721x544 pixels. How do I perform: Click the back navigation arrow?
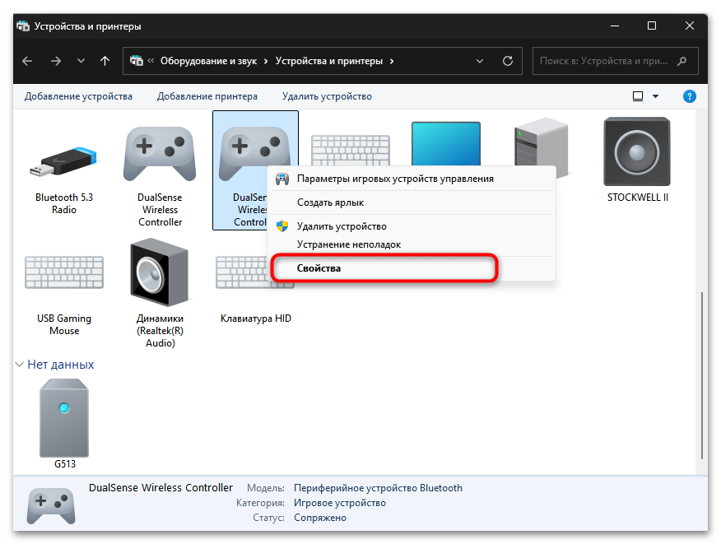click(27, 61)
